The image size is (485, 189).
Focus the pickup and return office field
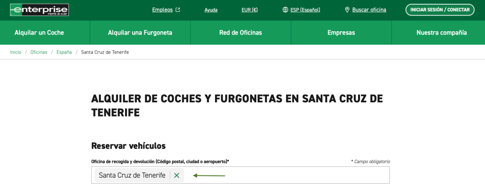click(x=240, y=175)
